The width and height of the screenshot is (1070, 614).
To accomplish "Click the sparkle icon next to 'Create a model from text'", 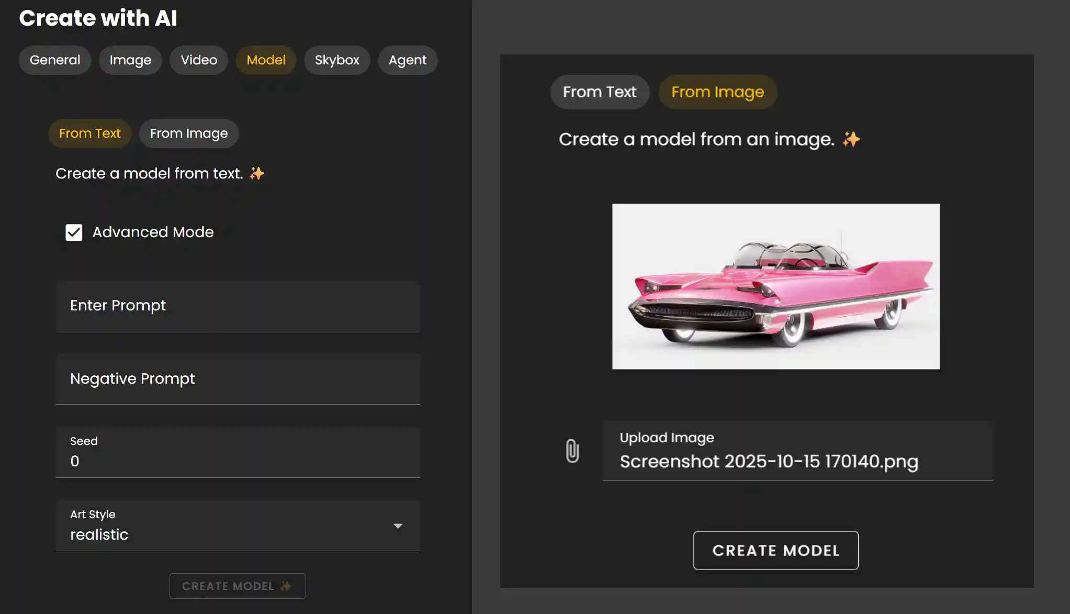I will point(257,173).
